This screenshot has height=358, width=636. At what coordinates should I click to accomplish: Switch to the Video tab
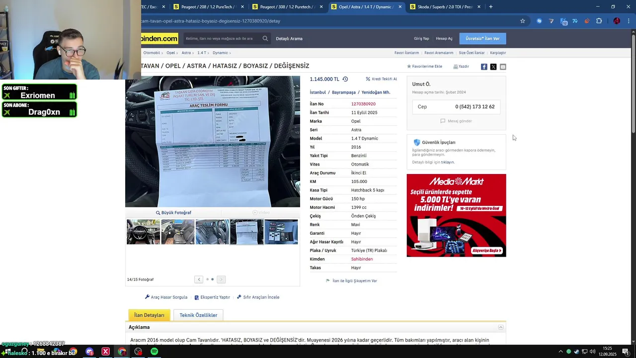[261, 212]
